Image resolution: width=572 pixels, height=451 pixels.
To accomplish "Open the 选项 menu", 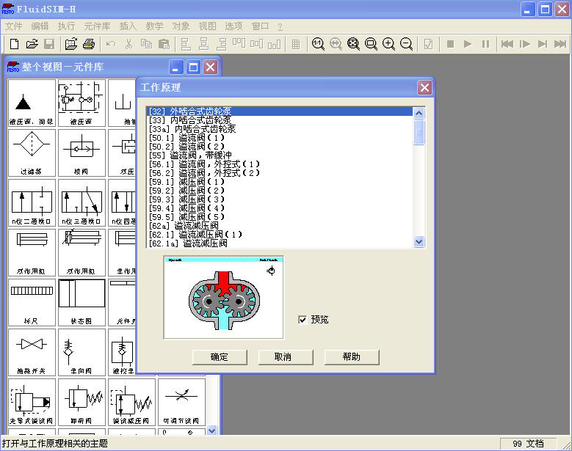I will (x=233, y=26).
